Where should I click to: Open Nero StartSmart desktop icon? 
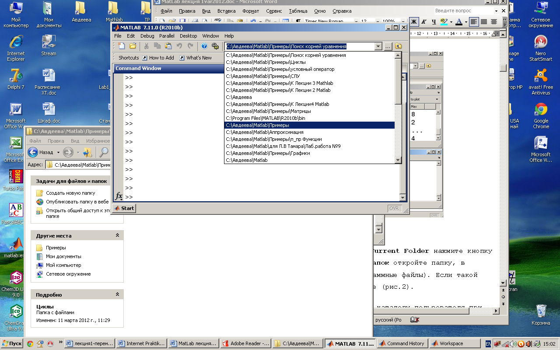coord(541,49)
